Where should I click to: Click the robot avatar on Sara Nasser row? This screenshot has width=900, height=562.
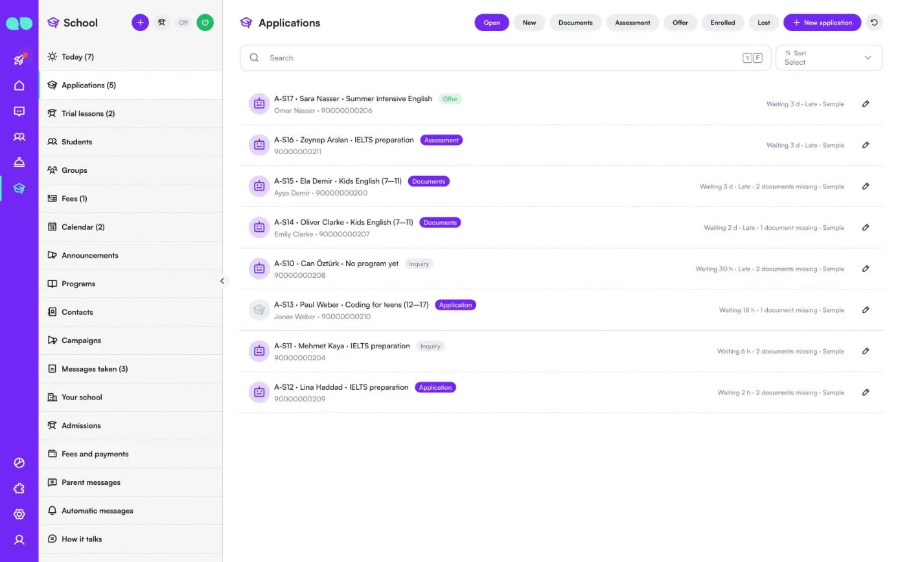(x=259, y=104)
